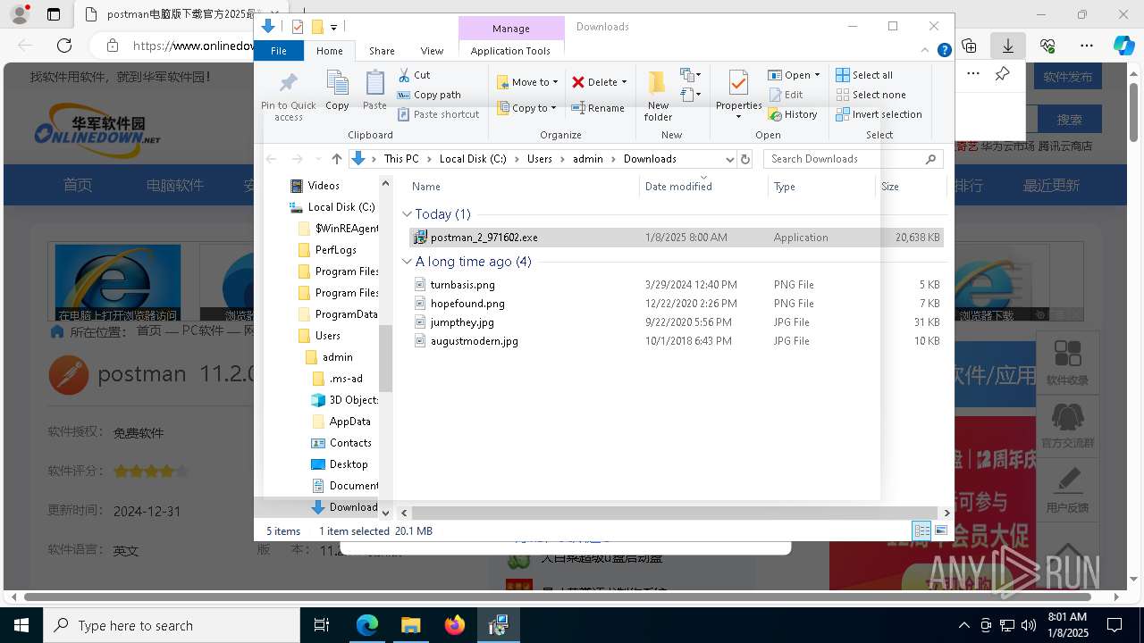
Task: Select jumpthey.jpg file
Action: pyautogui.click(x=677, y=322)
